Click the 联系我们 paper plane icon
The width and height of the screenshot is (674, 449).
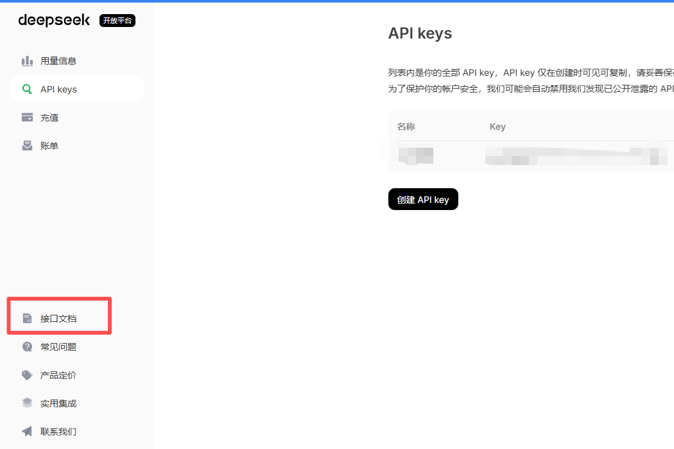27,432
